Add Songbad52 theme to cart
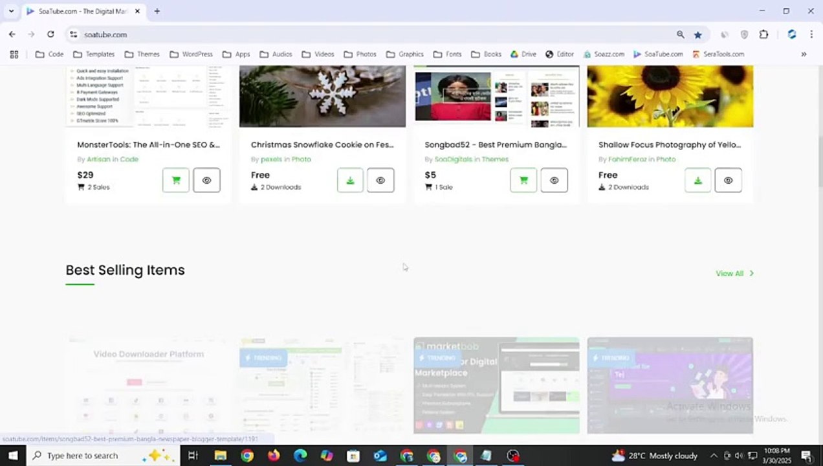This screenshot has height=466, width=823. pyautogui.click(x=523, y=181)
